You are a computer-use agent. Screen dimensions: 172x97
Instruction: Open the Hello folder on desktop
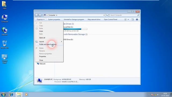(x=5, y=5)
